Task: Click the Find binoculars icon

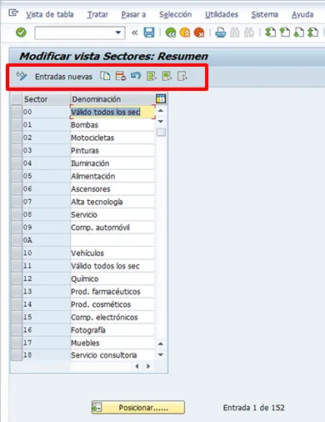Action: 235,33
